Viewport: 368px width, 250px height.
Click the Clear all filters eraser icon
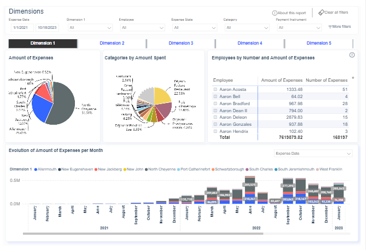pyautogui.click(x=321, y=13)
